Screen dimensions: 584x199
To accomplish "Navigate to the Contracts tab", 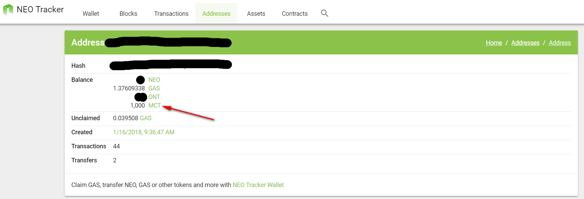I will pyautogui.click(x=295, y=14).
